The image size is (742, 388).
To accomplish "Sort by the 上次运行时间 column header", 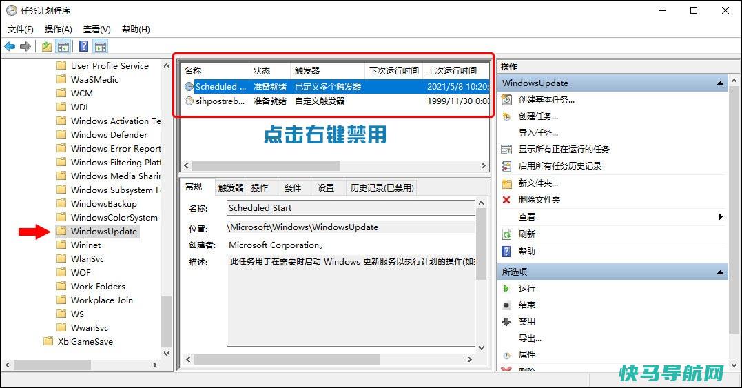I will [456, 71].
